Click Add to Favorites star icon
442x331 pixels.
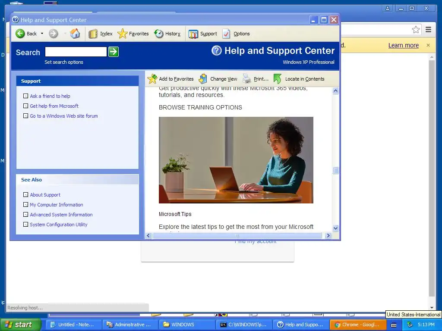coord(152,79)
